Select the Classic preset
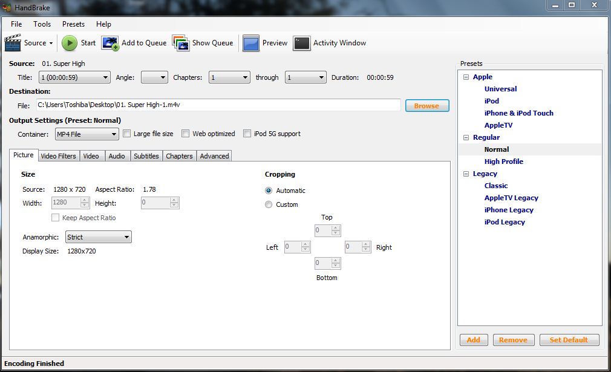The width and height of the screenshot is (611, 372). pyautogui.click(x=495, y=186)
